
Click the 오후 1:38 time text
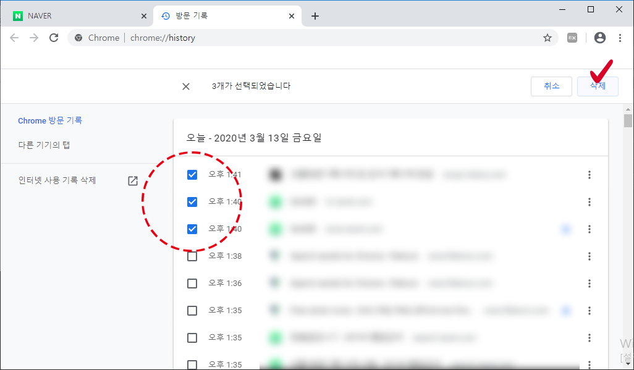tap(225, 256)
